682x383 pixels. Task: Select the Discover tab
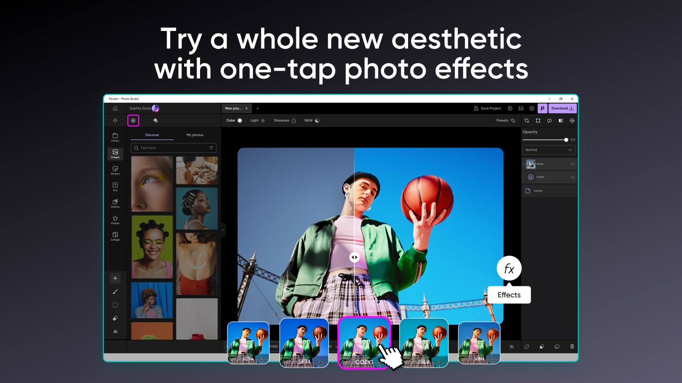[152, 134]
